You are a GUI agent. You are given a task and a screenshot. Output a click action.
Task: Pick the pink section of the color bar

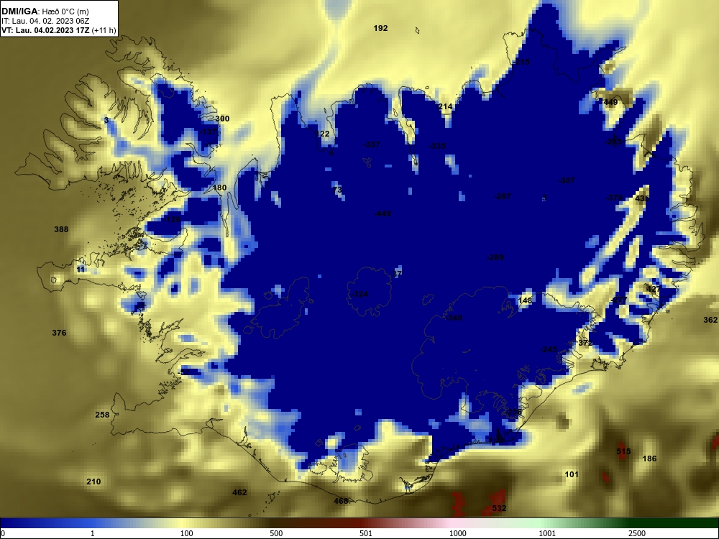452,523
